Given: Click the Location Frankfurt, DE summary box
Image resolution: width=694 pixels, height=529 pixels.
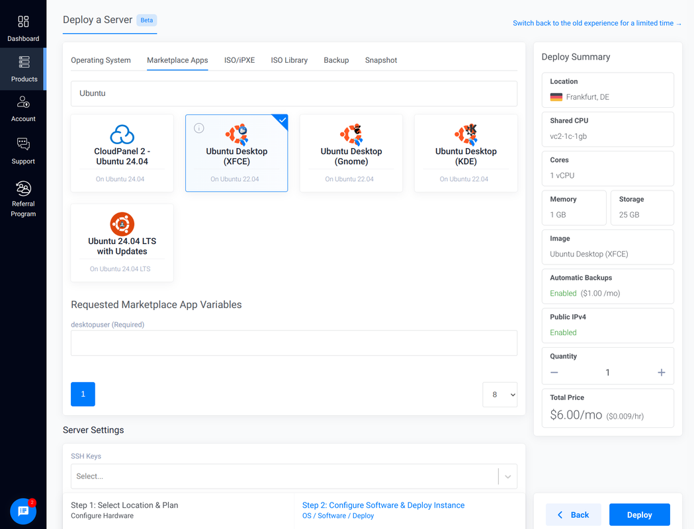Looking at the screenshot, I should (x=608, y=90).
